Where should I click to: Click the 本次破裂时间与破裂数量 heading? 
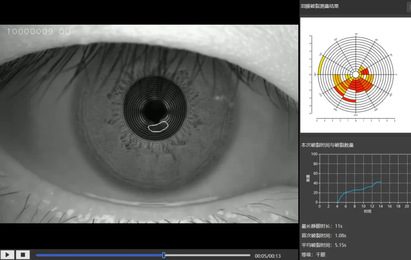coord(327,145)
